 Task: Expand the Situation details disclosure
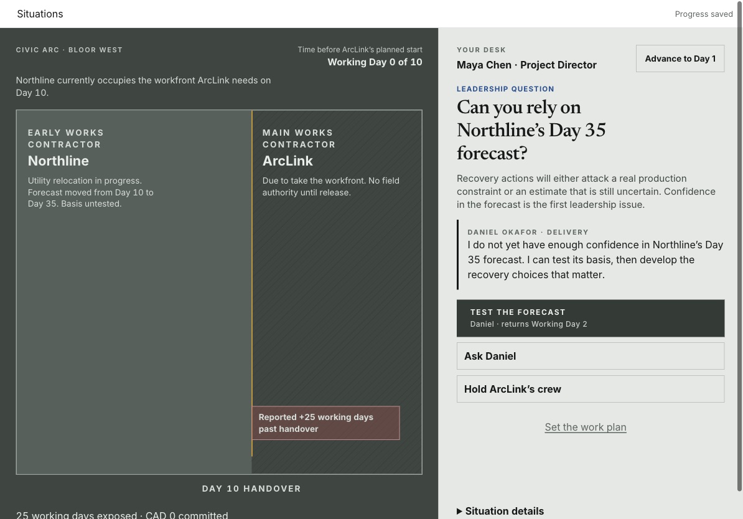pos(500,511)
